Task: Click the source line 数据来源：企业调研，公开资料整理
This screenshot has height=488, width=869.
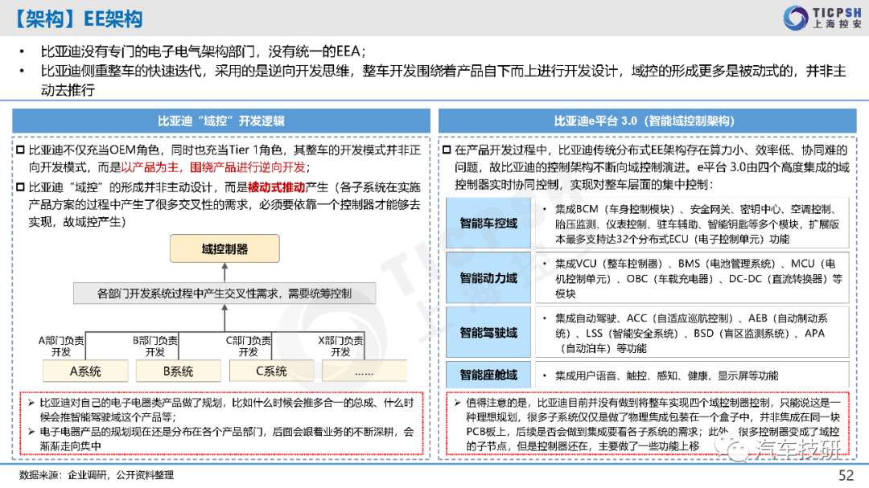Action: [97, 474]
